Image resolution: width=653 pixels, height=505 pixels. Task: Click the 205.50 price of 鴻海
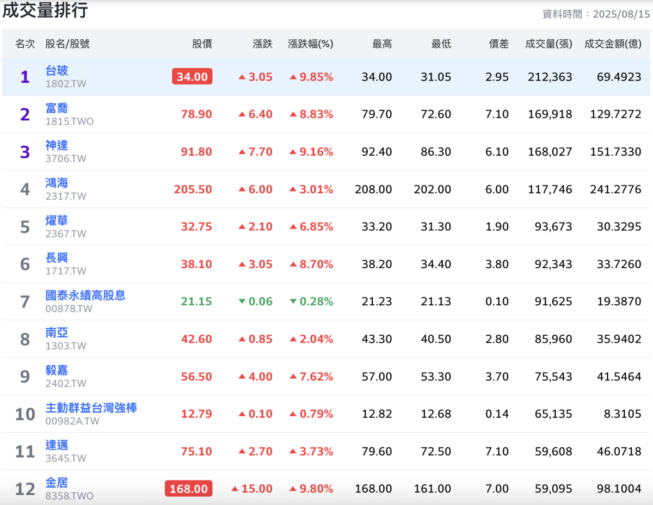193,189
